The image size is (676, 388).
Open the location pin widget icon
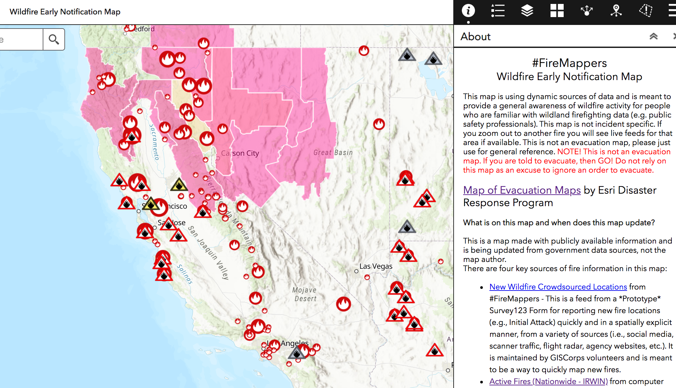[x=616, y=11]
